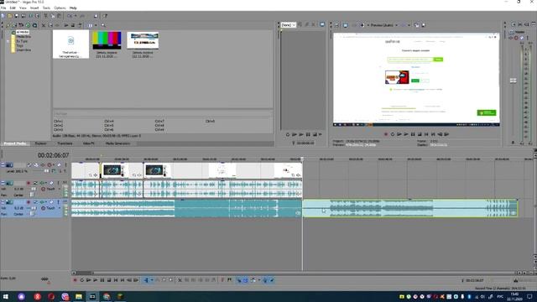
Task: Click Play in the video preview transport
Action: [406, 134]
